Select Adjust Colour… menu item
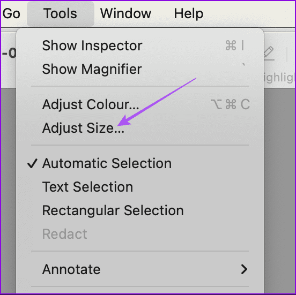 [x=140, y=104]
